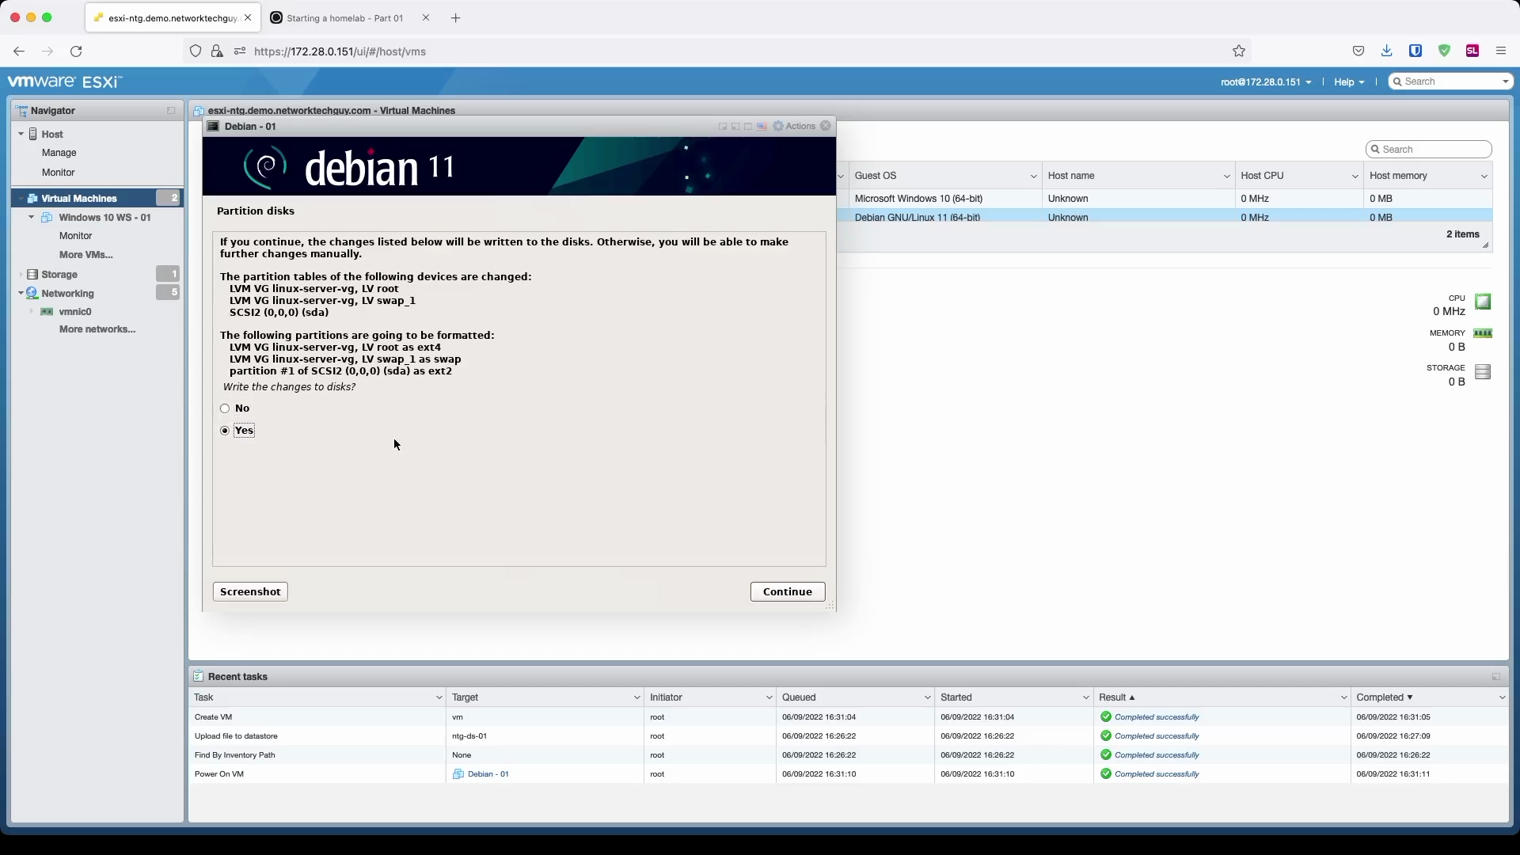Click the Power On VM task row
Viewport: 1520px width, 855px height.
pos(849,774)
